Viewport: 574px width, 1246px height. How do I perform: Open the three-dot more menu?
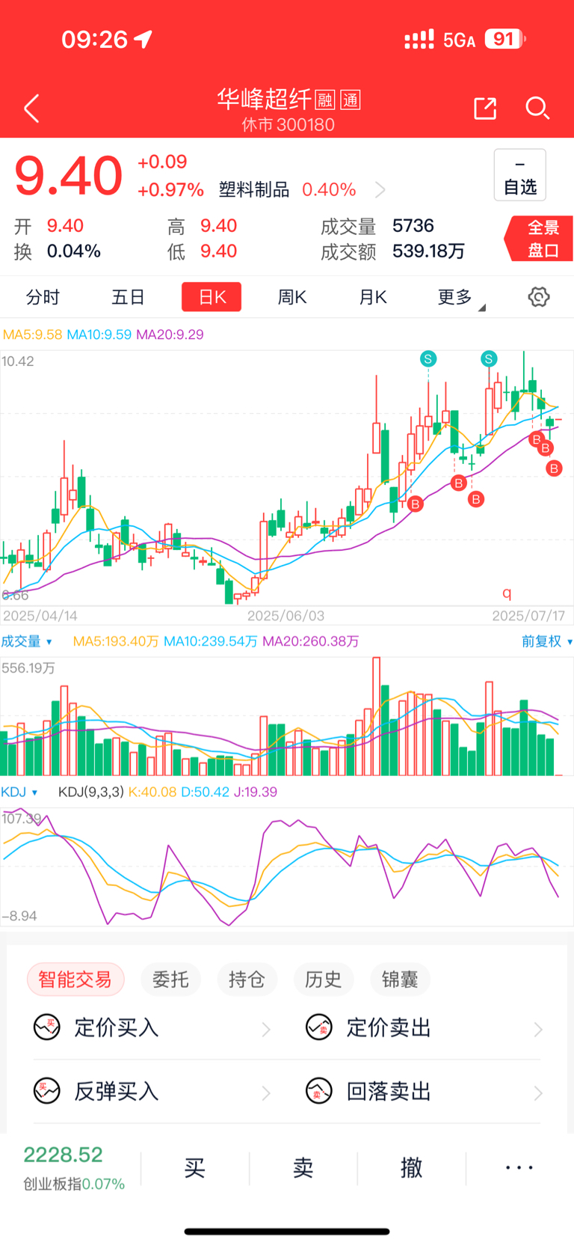[x=519, y=1167]
